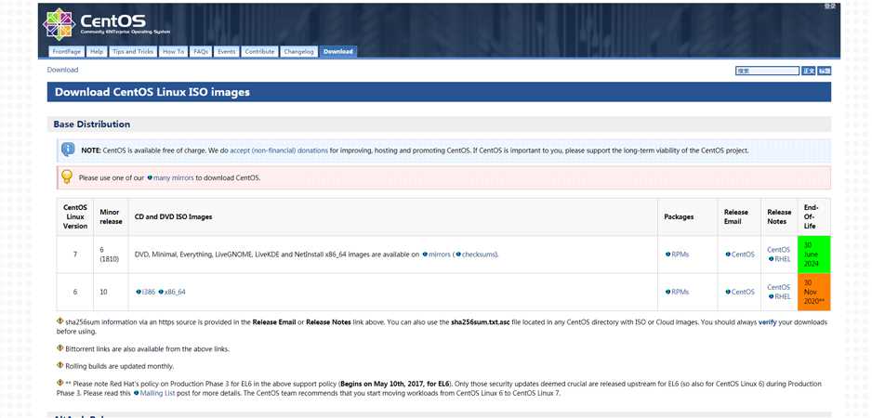
Task: Click the full-text search button
Action: [808, 72]
